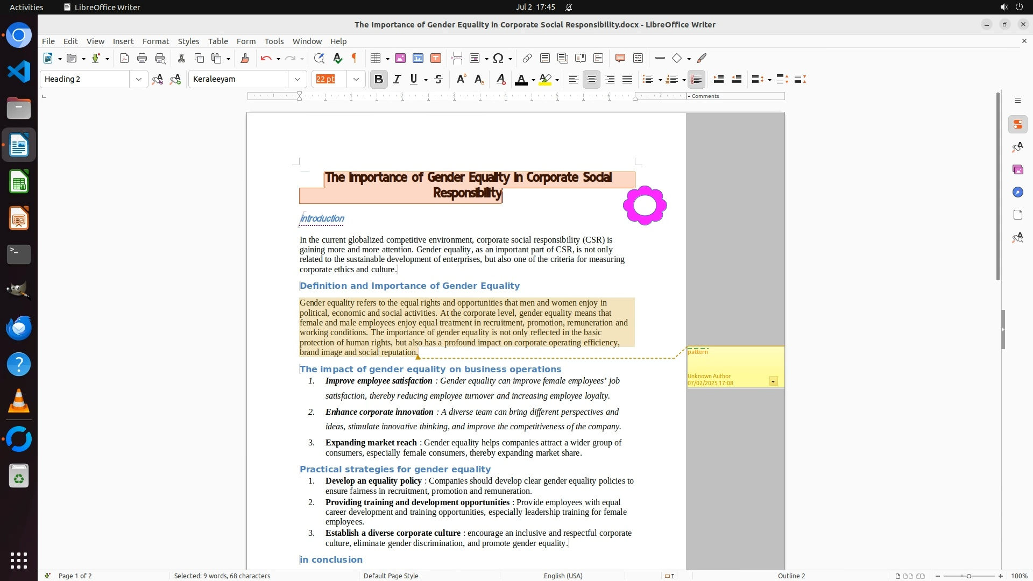This screenshot has width=1033, height=581.
Task: Click the Insert Image icon
Action: coord(400,58)
